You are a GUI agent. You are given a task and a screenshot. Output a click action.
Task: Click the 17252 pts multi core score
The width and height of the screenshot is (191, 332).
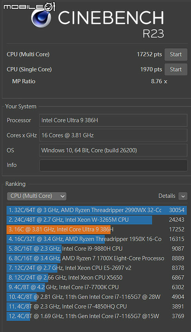pyautogui.click(x=149, y=54)
